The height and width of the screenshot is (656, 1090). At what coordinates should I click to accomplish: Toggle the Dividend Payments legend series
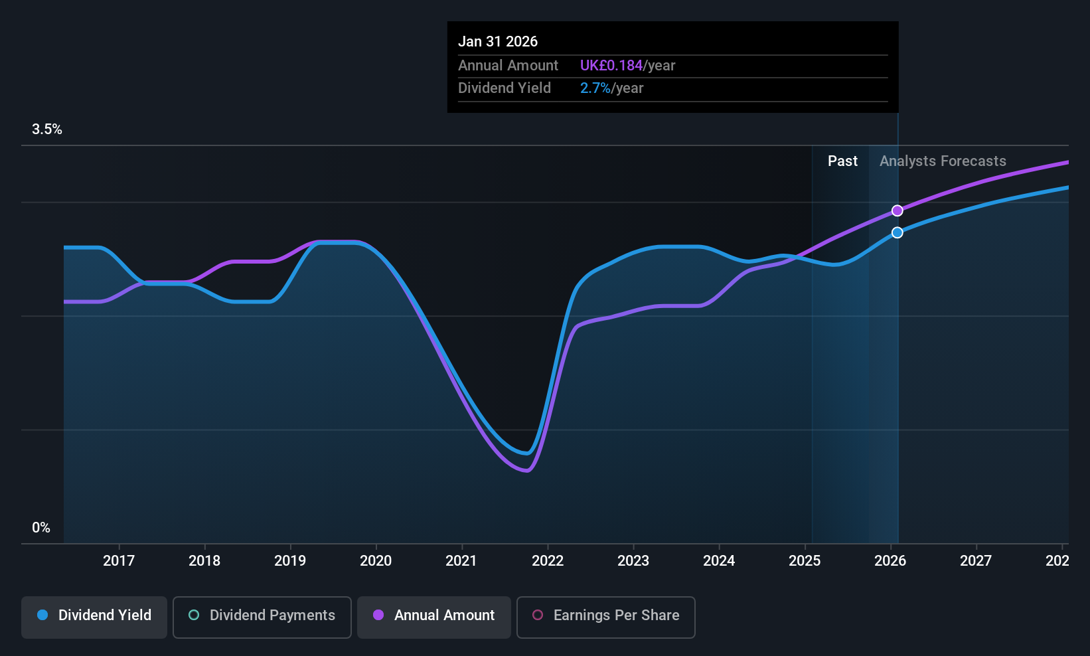(262, 617)
